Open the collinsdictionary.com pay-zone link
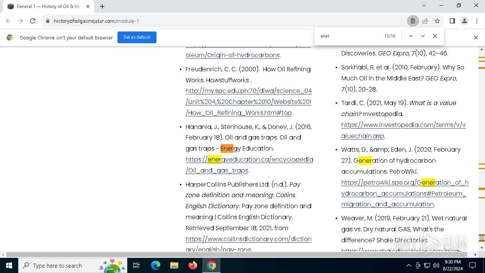Screen dimensions: 485x273 (249, 244)
